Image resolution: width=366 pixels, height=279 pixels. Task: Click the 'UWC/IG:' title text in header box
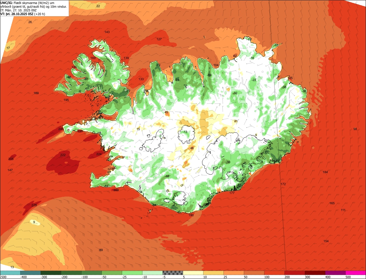pos(7,3)
